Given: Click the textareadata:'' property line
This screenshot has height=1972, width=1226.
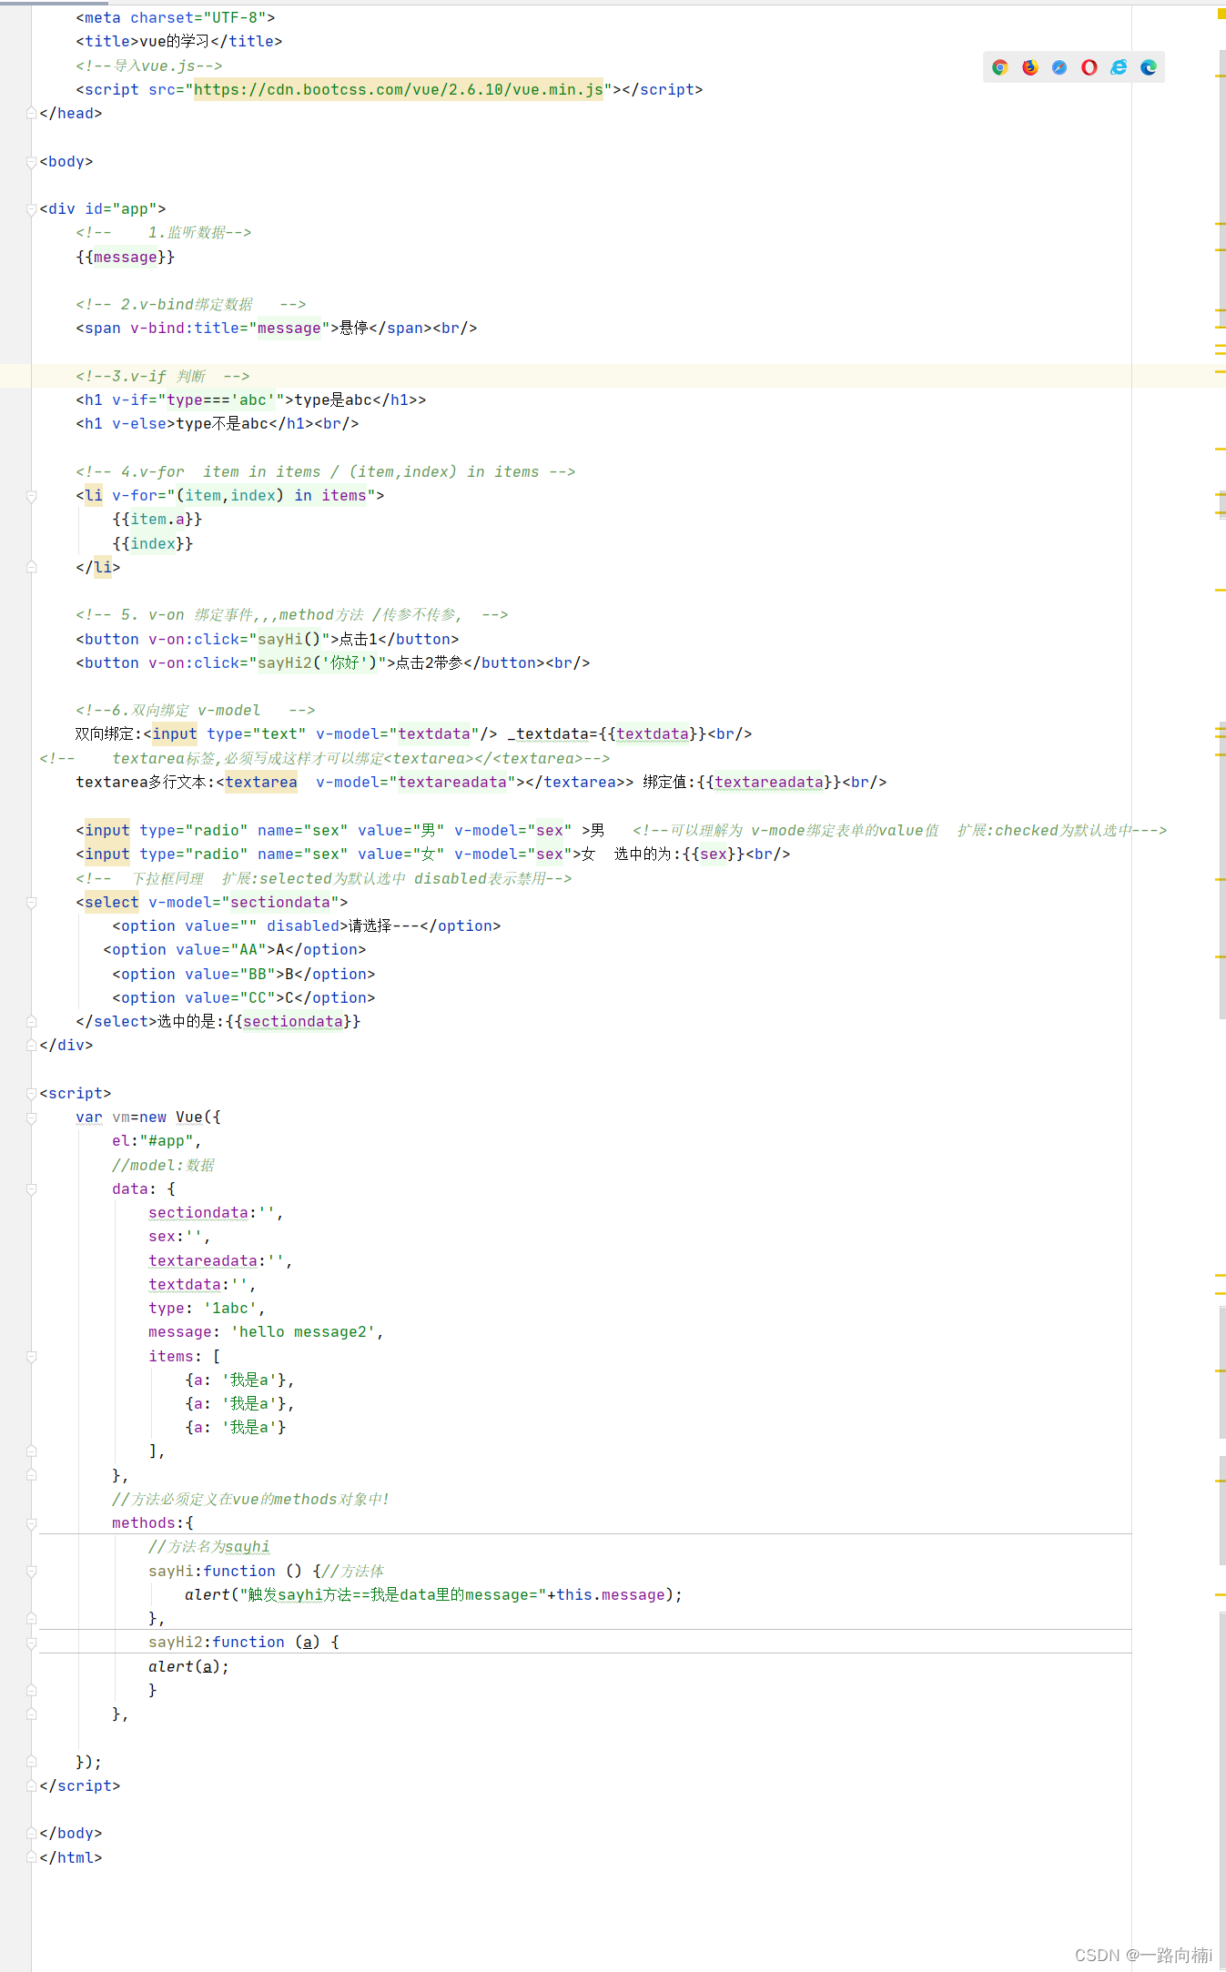Looking at the screenshot, I should (x=220, y=1260).
